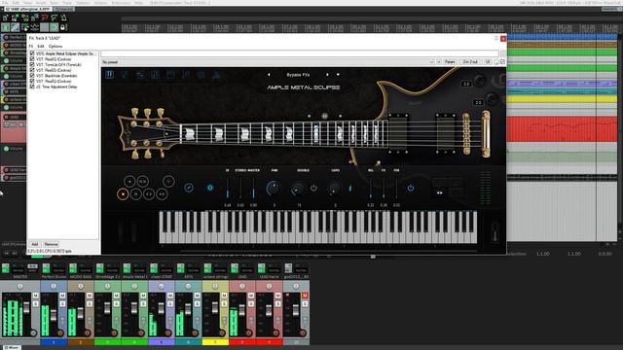Screen dimensions: 623x350
Task: Click the Param button in FX window
Action: (x=450, y=62)
